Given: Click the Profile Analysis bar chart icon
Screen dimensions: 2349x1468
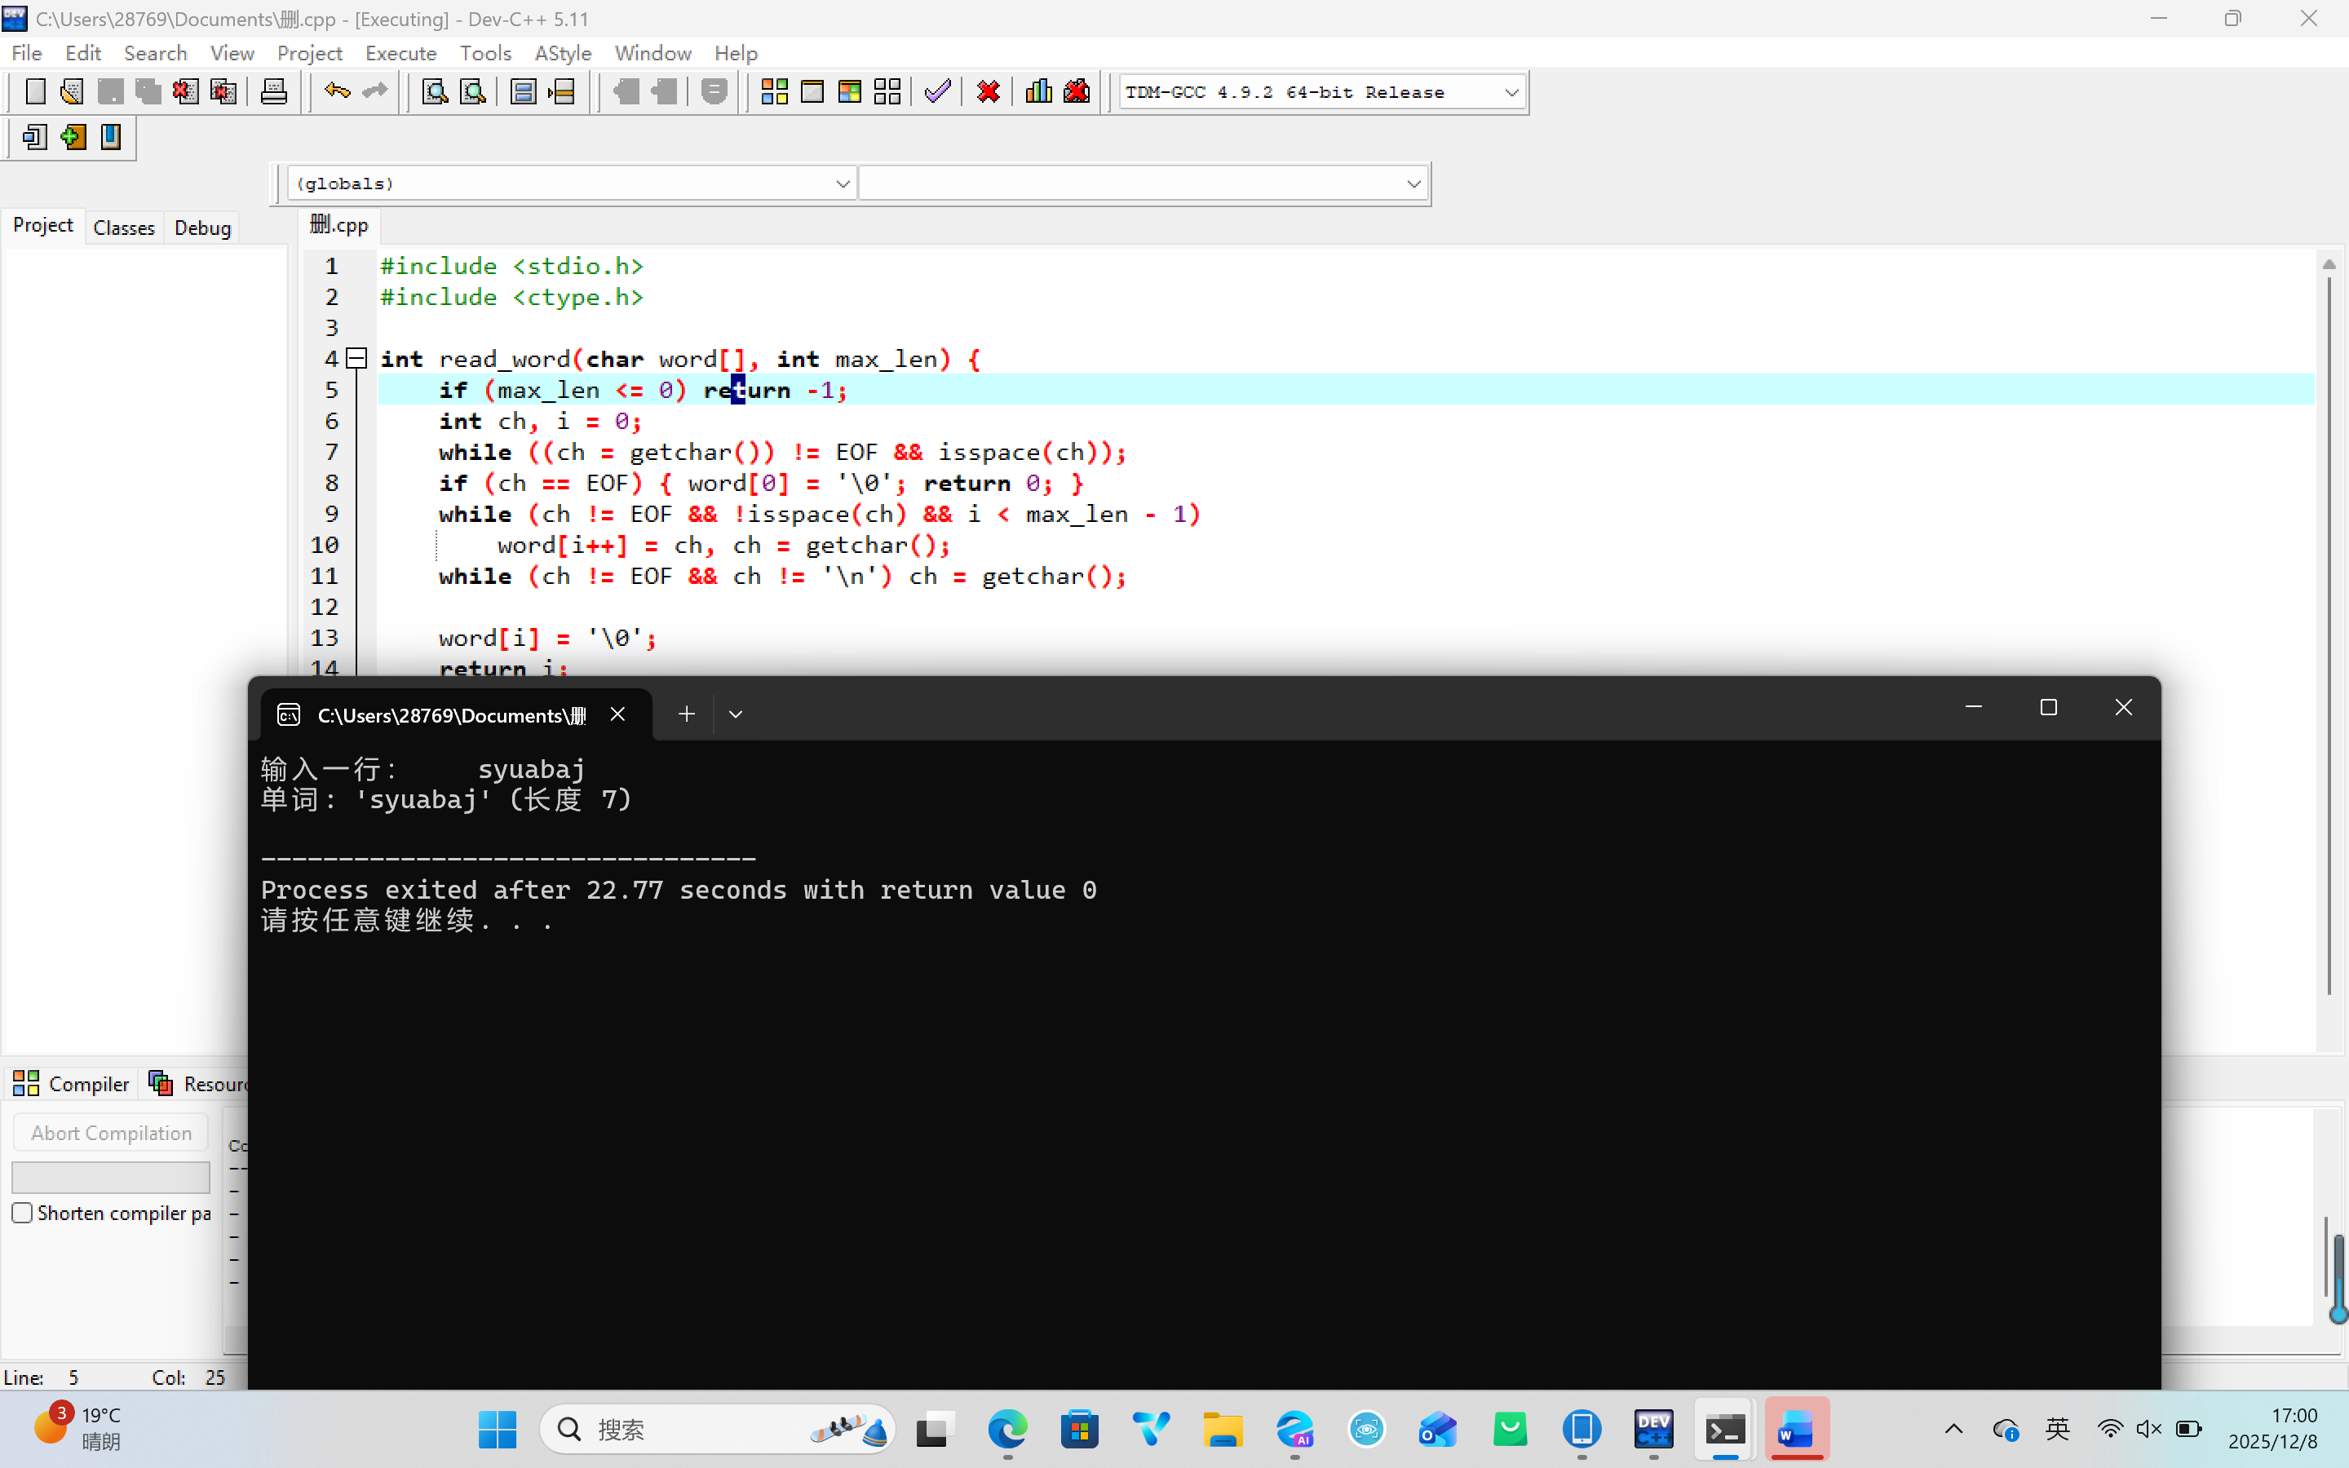Looking at the screenshot, I should tap(1038, 92).
